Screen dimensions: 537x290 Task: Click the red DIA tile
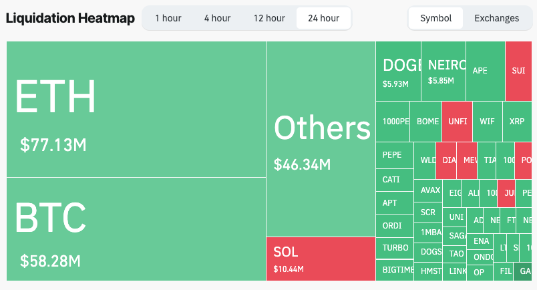(x=447, y=160)
